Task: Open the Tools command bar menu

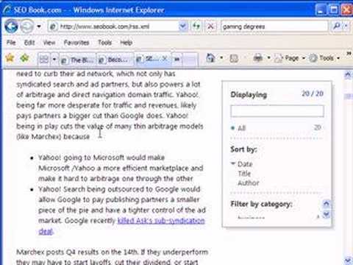Action: 324,58
